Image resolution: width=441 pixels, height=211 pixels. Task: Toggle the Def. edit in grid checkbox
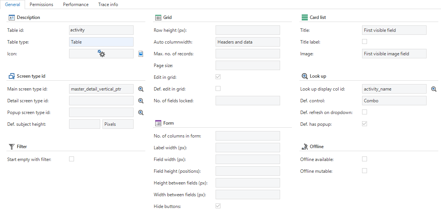[218, 89]
